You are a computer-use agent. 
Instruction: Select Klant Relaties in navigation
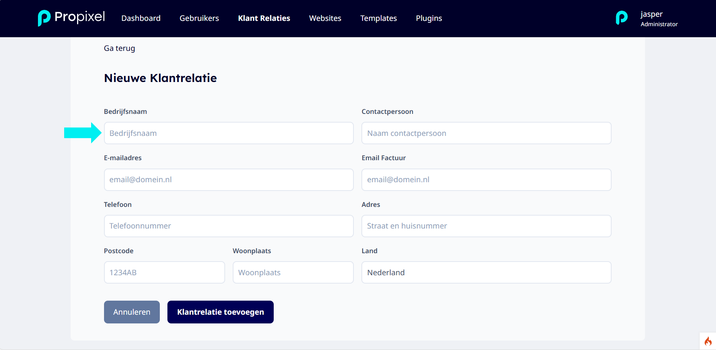(264, 18)
